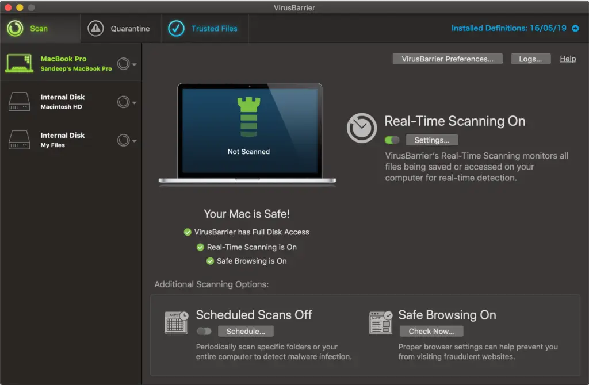Switch to the Scan tab
Screen dimensions: 589x385
pos(40,29)
